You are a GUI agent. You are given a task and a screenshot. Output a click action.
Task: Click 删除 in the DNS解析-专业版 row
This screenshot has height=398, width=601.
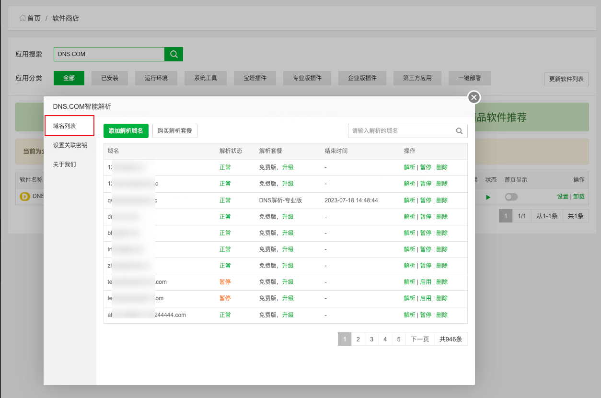[x=442, y=200]
